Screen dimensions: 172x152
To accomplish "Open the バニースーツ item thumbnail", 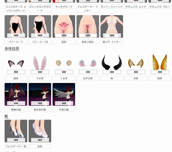I will (16, 26).
